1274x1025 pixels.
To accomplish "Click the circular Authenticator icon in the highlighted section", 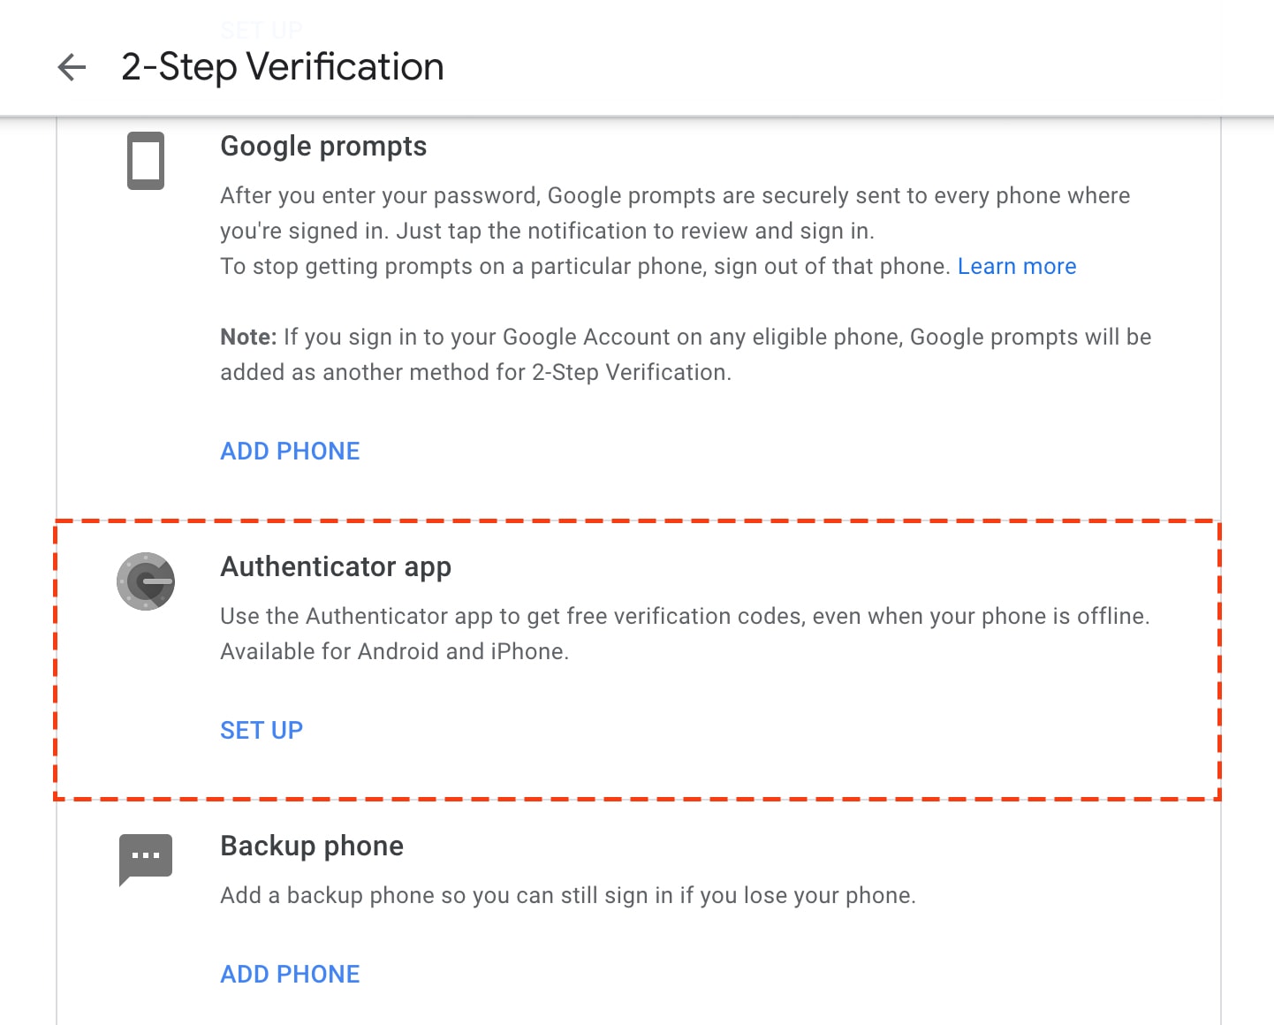I will click(x=145, y=581).
